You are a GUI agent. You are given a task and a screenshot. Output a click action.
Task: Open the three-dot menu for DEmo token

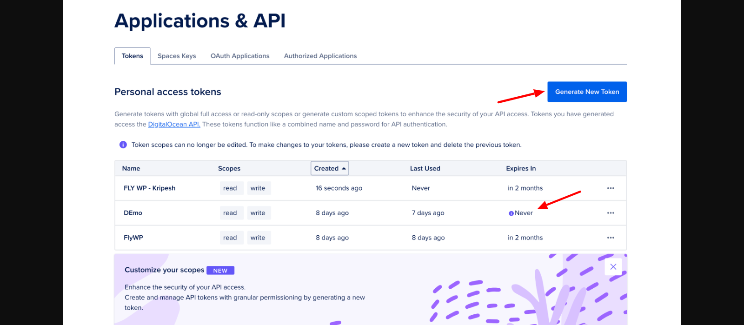click(611, 213)
